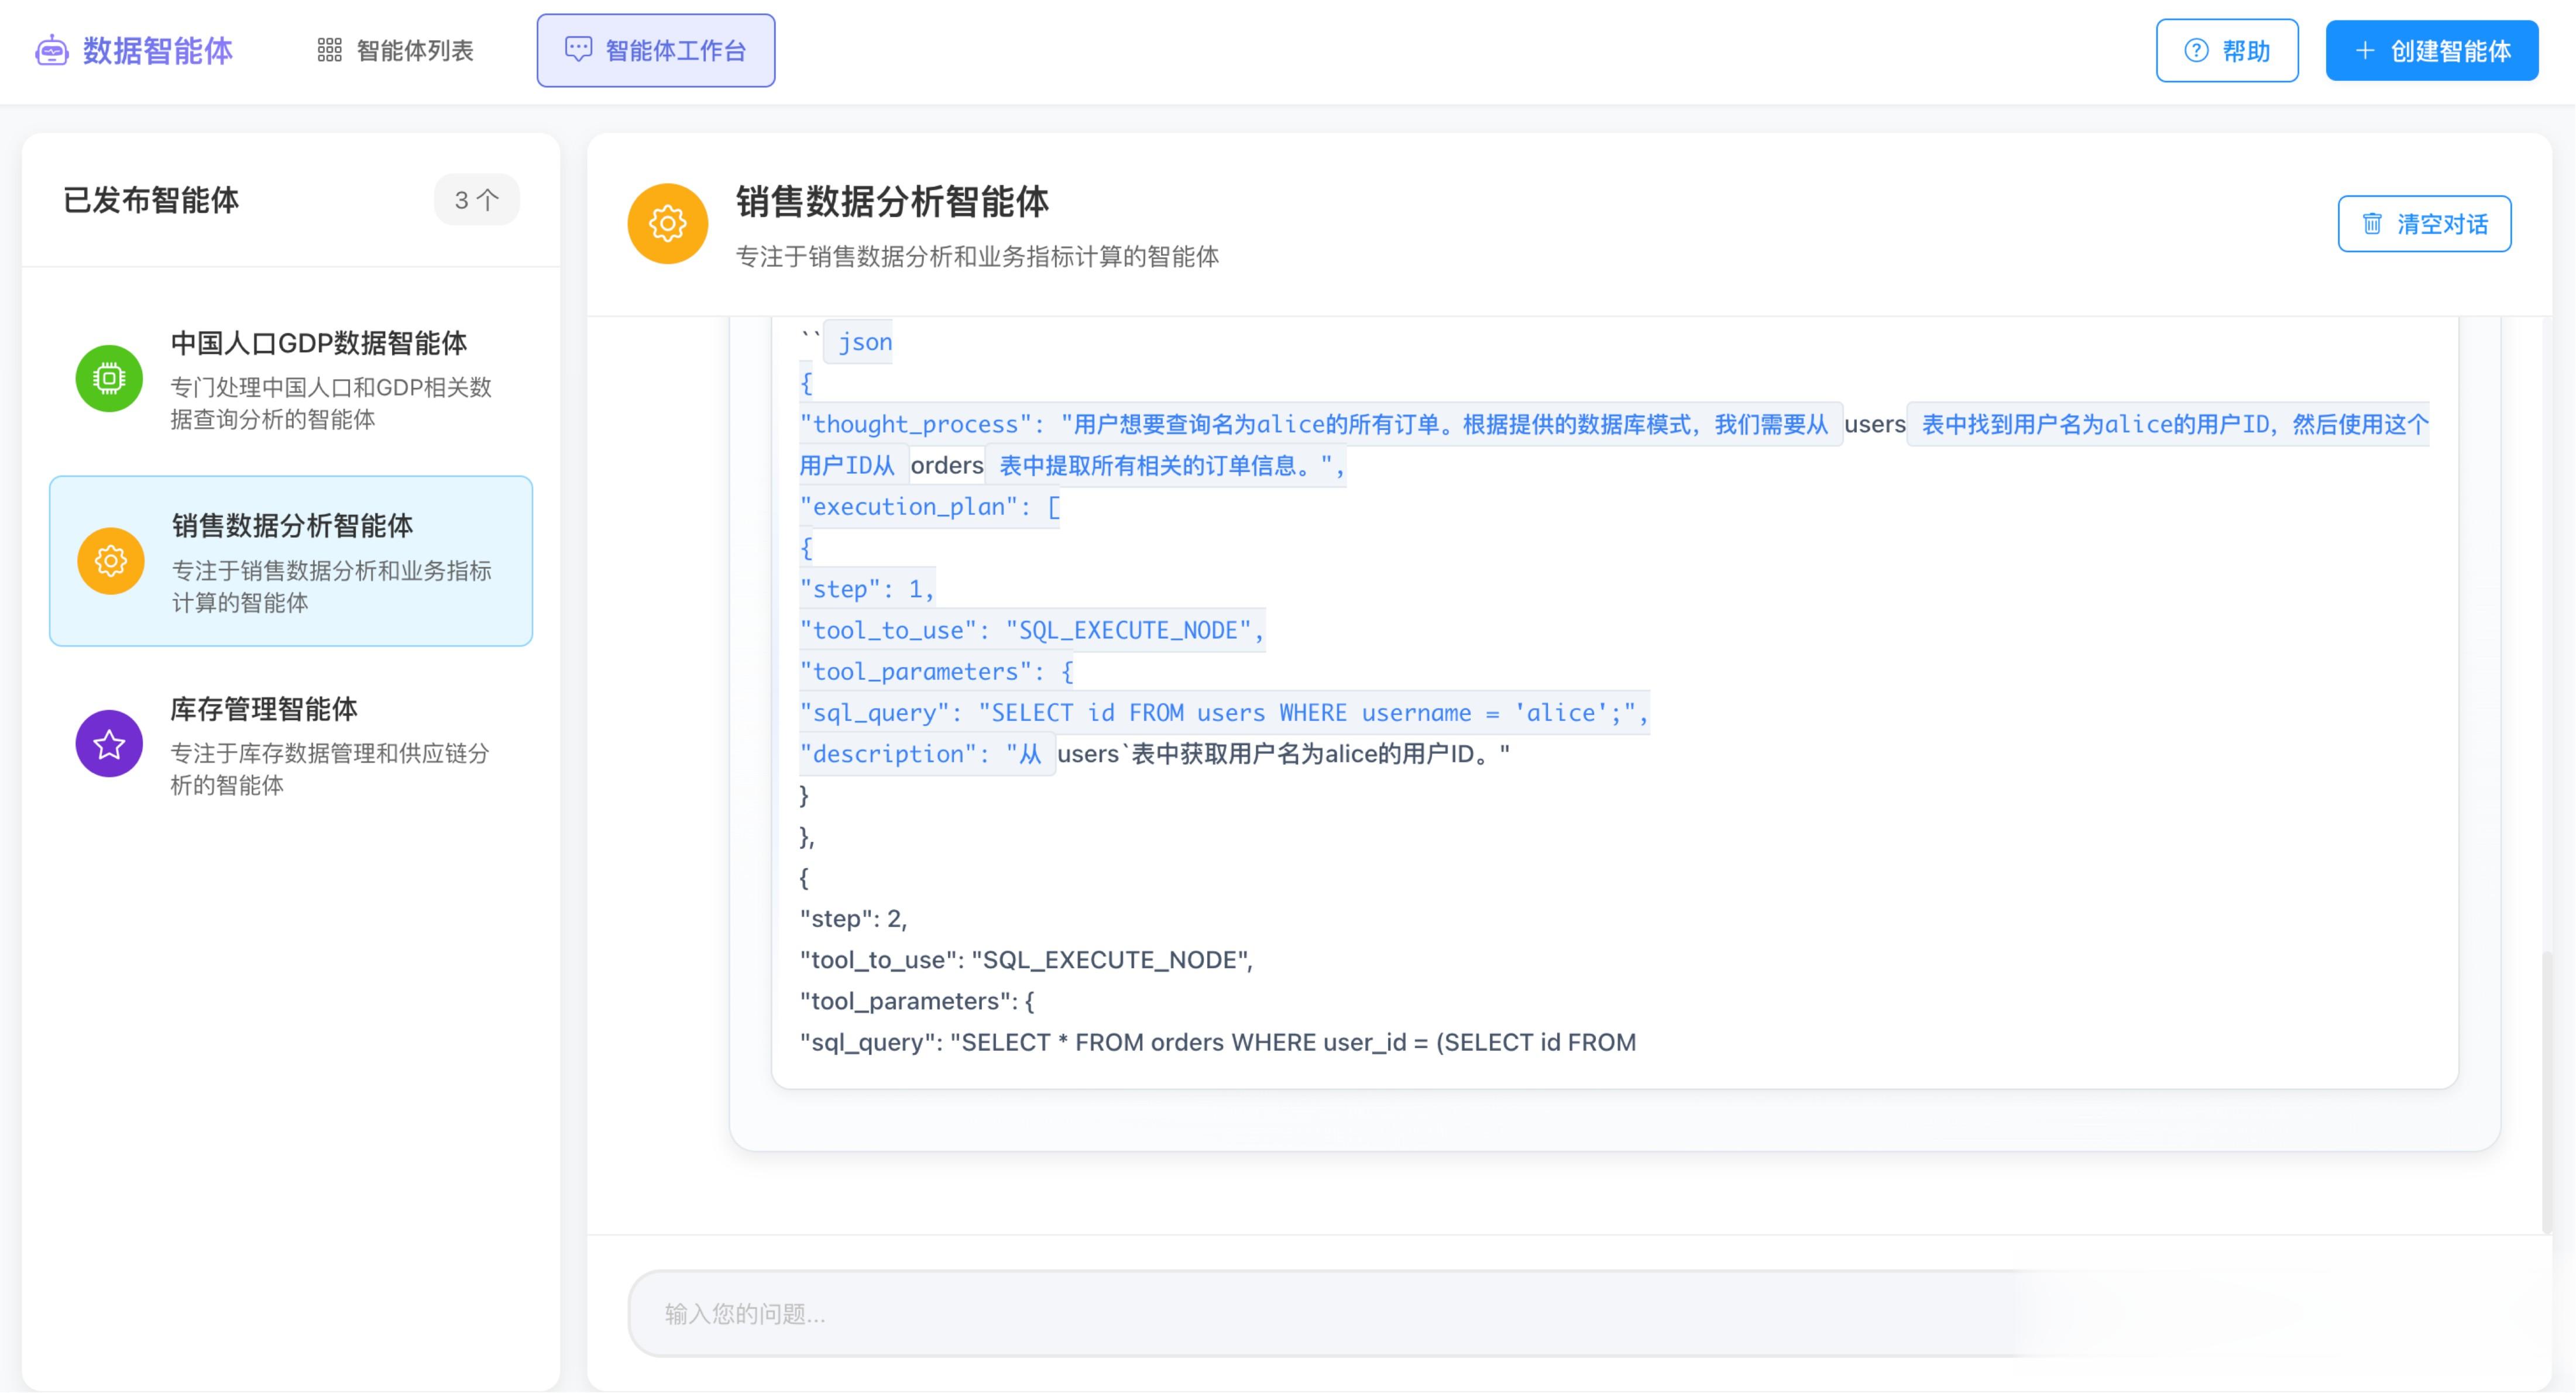Switch to 智能体工作台 tab
Screen dimensions: 2576x1393
(x=655, y=51)
